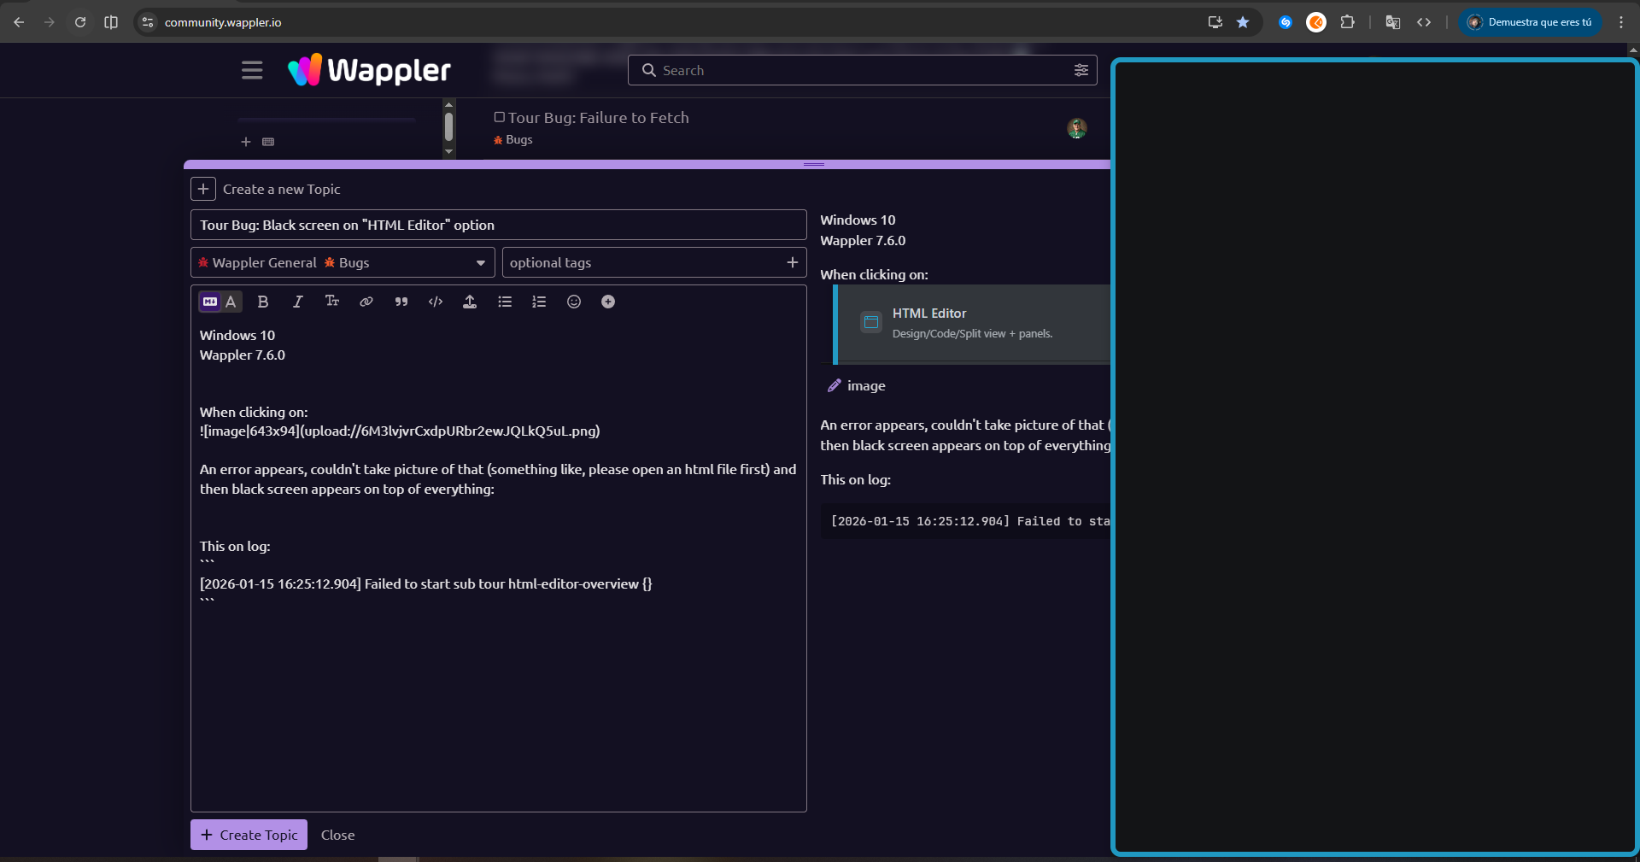Open the Wappler General Bugs category dropdown

click(342, 263)
